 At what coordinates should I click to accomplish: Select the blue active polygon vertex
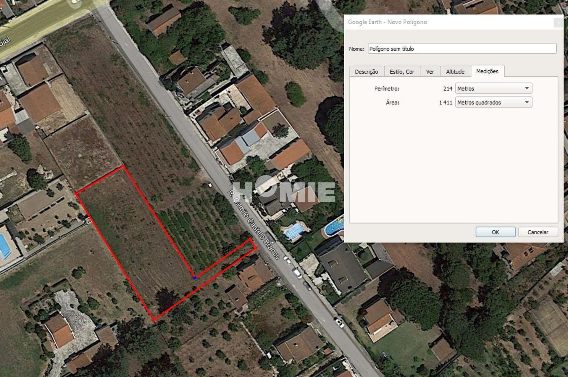tap(195, 278)
